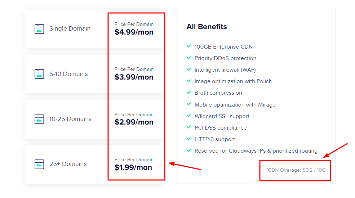Click checkmark beside Intelligent firewall (WAF)

pos(189,69)
